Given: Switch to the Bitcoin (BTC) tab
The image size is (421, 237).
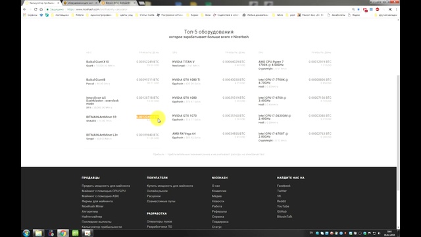Looking at the screenshot, I should tap(118, 3).
